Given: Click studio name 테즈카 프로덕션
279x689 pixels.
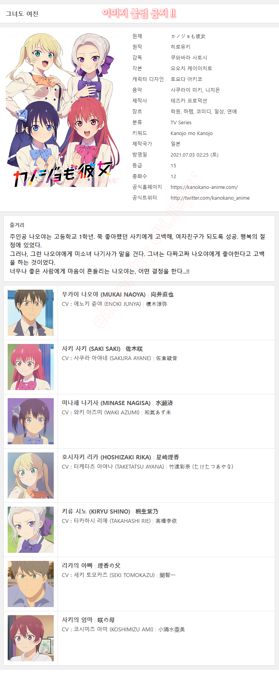Looking at the screenshot, I should [189, 101].
